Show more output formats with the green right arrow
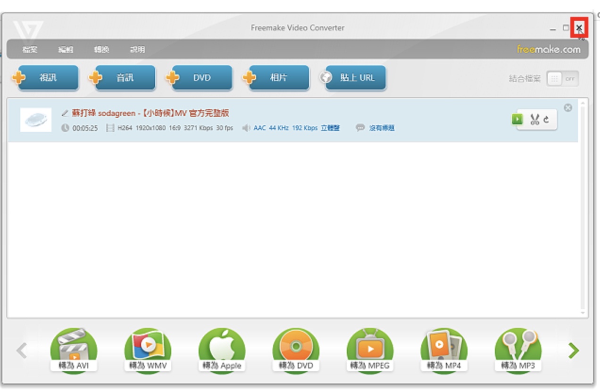Screen dimensions: 602x392 (x=574, y=351)
